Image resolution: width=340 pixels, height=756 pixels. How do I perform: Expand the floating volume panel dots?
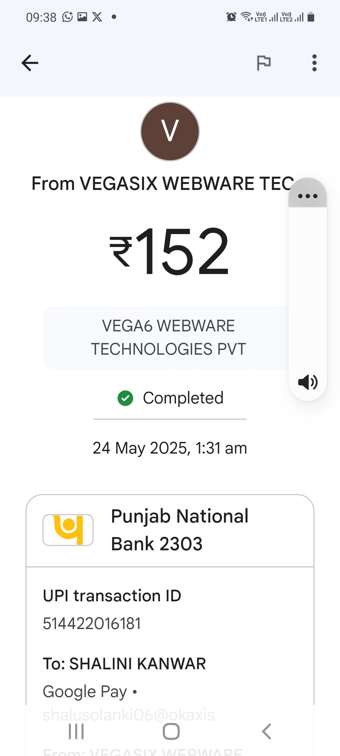(308, 196)
